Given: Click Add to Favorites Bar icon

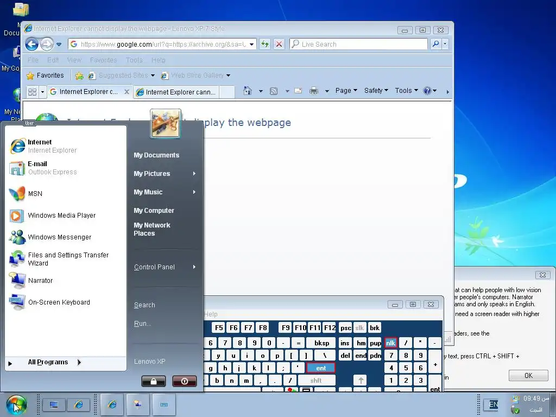Looking at the screenshot, I should point(79,75).
